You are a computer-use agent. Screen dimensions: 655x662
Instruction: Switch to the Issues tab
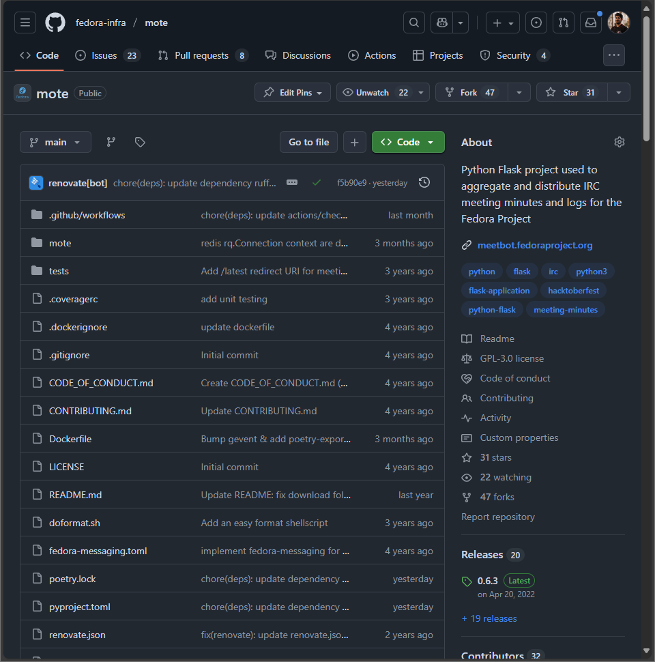tap(107, 55)
